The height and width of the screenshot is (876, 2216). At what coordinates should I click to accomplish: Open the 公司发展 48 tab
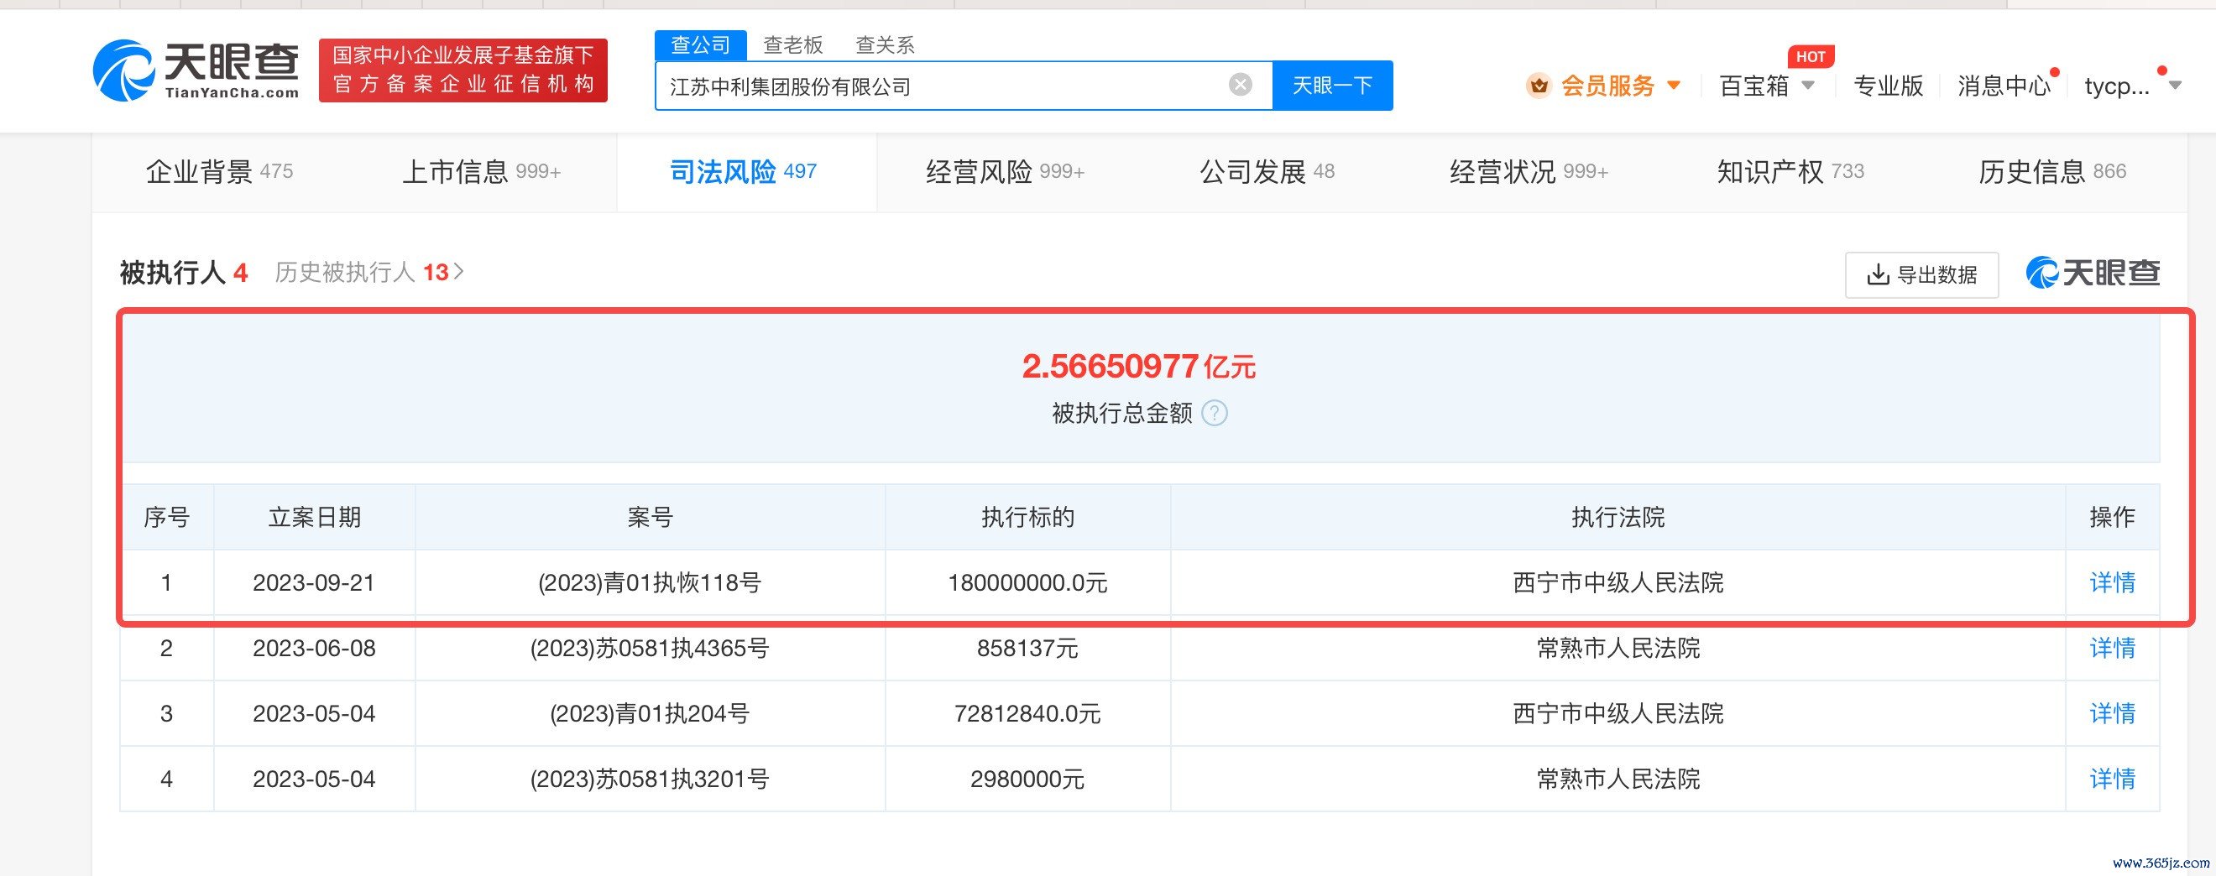(x=1267, y=172)
